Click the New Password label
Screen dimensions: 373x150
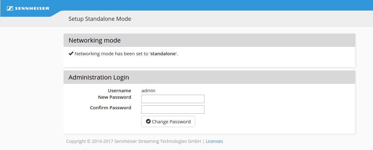tap(114, 97)
